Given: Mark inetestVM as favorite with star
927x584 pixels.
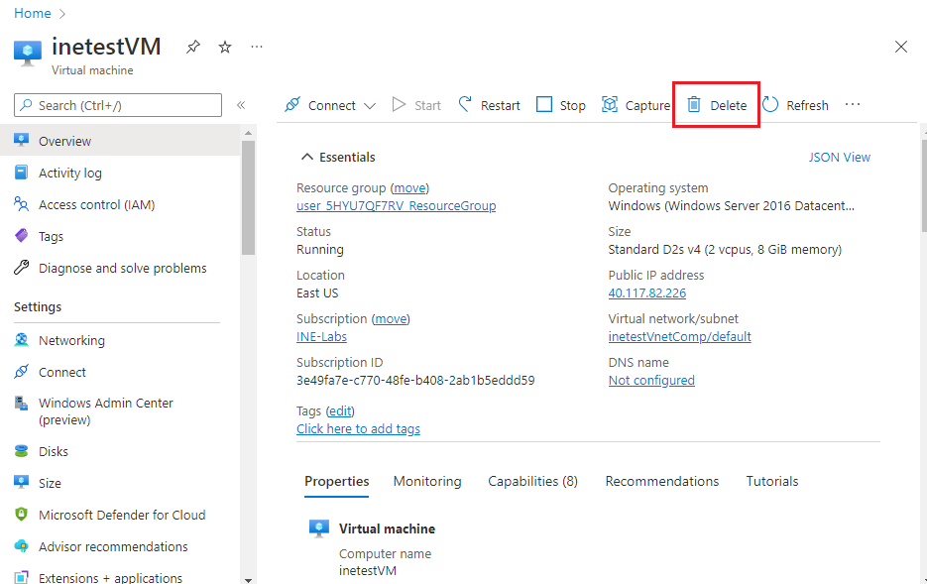Looking at the screenshot, I should 225,47.
